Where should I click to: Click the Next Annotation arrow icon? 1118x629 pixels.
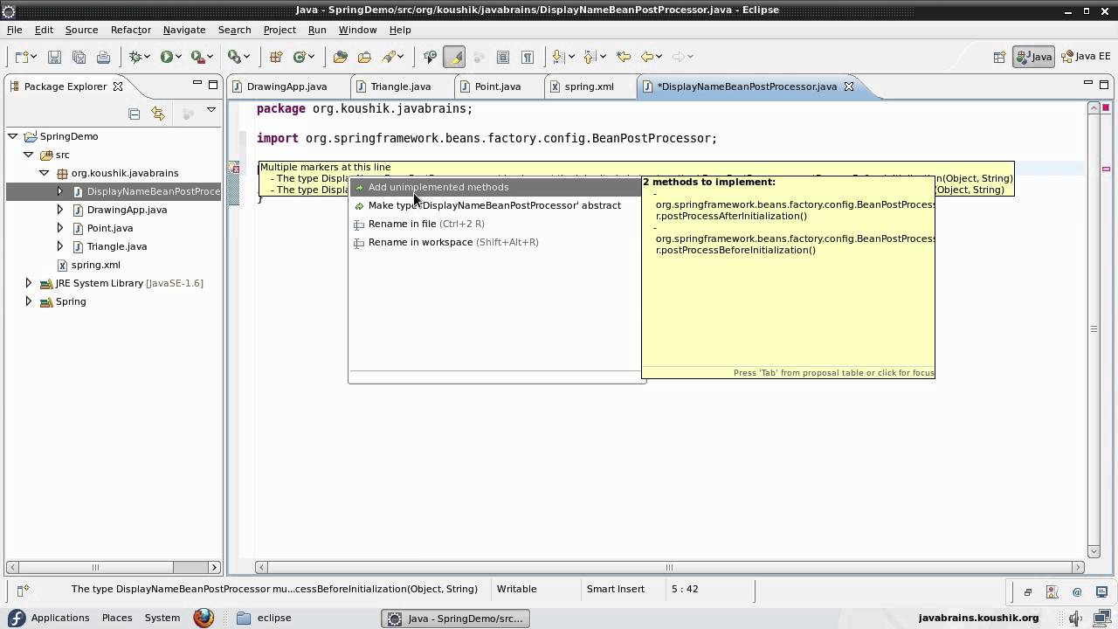coord(557,57)
